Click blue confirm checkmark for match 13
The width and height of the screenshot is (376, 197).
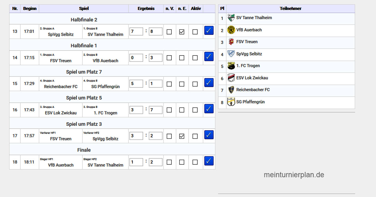click(x=209, y=30)
